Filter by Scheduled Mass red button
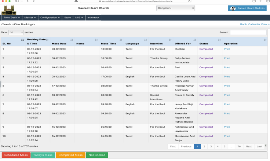This screenshot has width=270, height=161. coord(16,155)
